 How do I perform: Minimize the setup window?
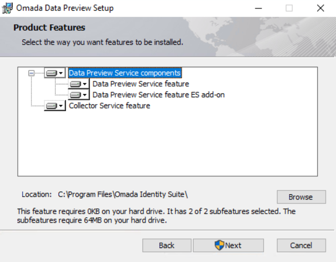258,8
